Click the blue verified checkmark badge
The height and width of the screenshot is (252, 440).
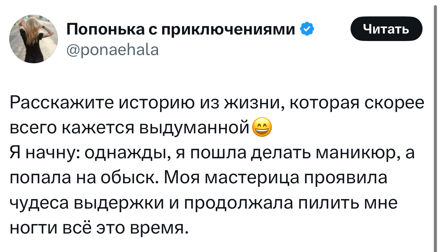[x=307, y=29]
